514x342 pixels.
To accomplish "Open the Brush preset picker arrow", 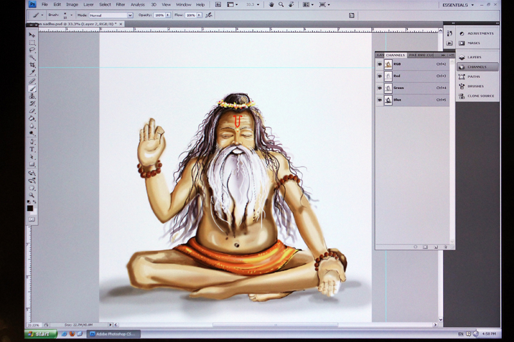I will click(x=71, y=15).
